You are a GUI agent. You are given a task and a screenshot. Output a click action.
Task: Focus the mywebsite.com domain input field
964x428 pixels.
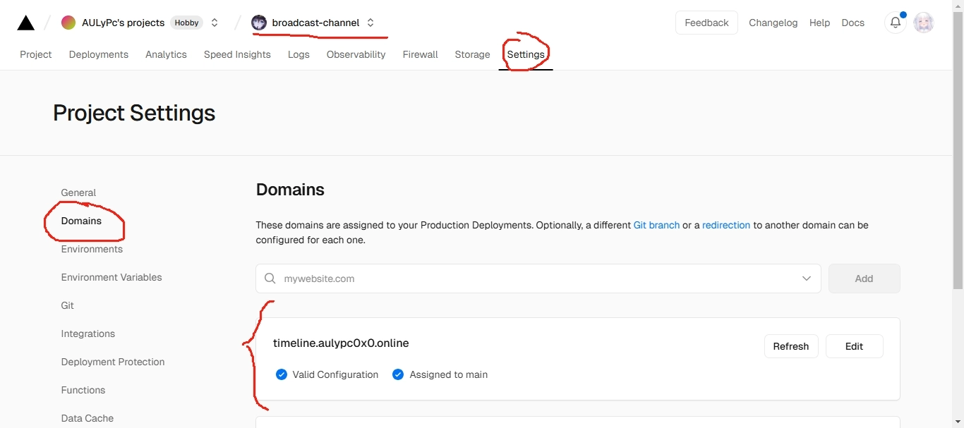click(x=538, y=279)
